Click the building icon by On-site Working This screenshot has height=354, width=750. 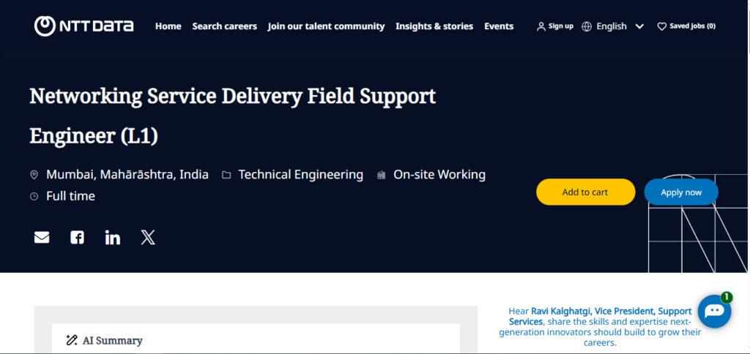tap(381, 175)
